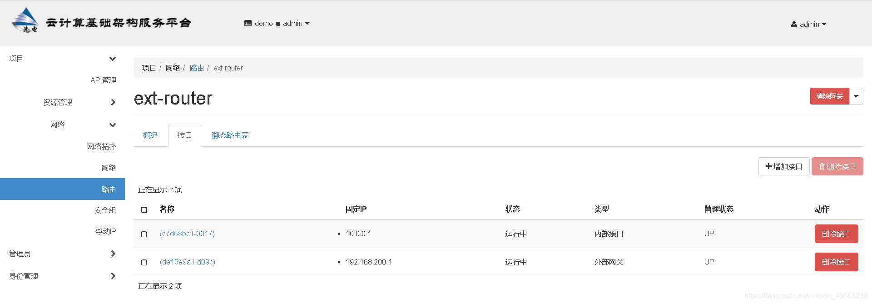
Task: Open the caret dropdown beside 清除网关
Action: pos(856,96)
